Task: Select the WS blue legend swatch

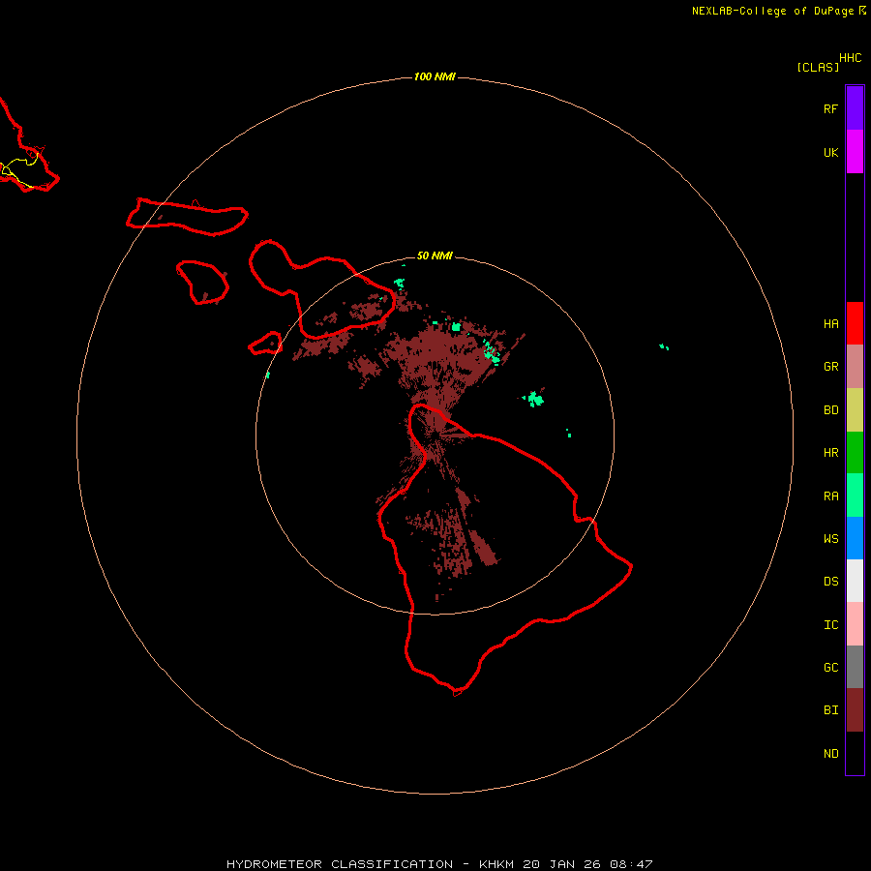Action: click(855, 538)
